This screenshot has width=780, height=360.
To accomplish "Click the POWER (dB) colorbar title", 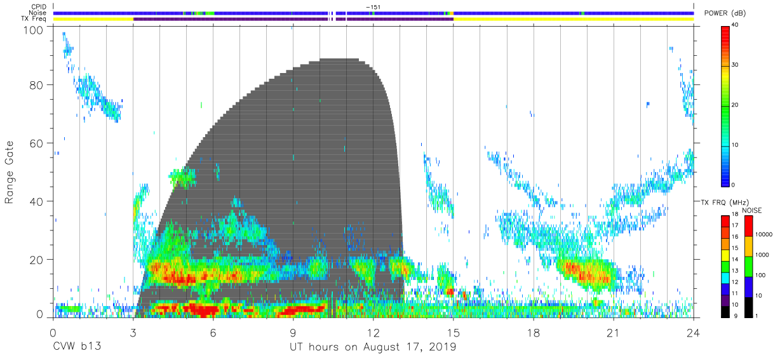I will pos(725,13).
